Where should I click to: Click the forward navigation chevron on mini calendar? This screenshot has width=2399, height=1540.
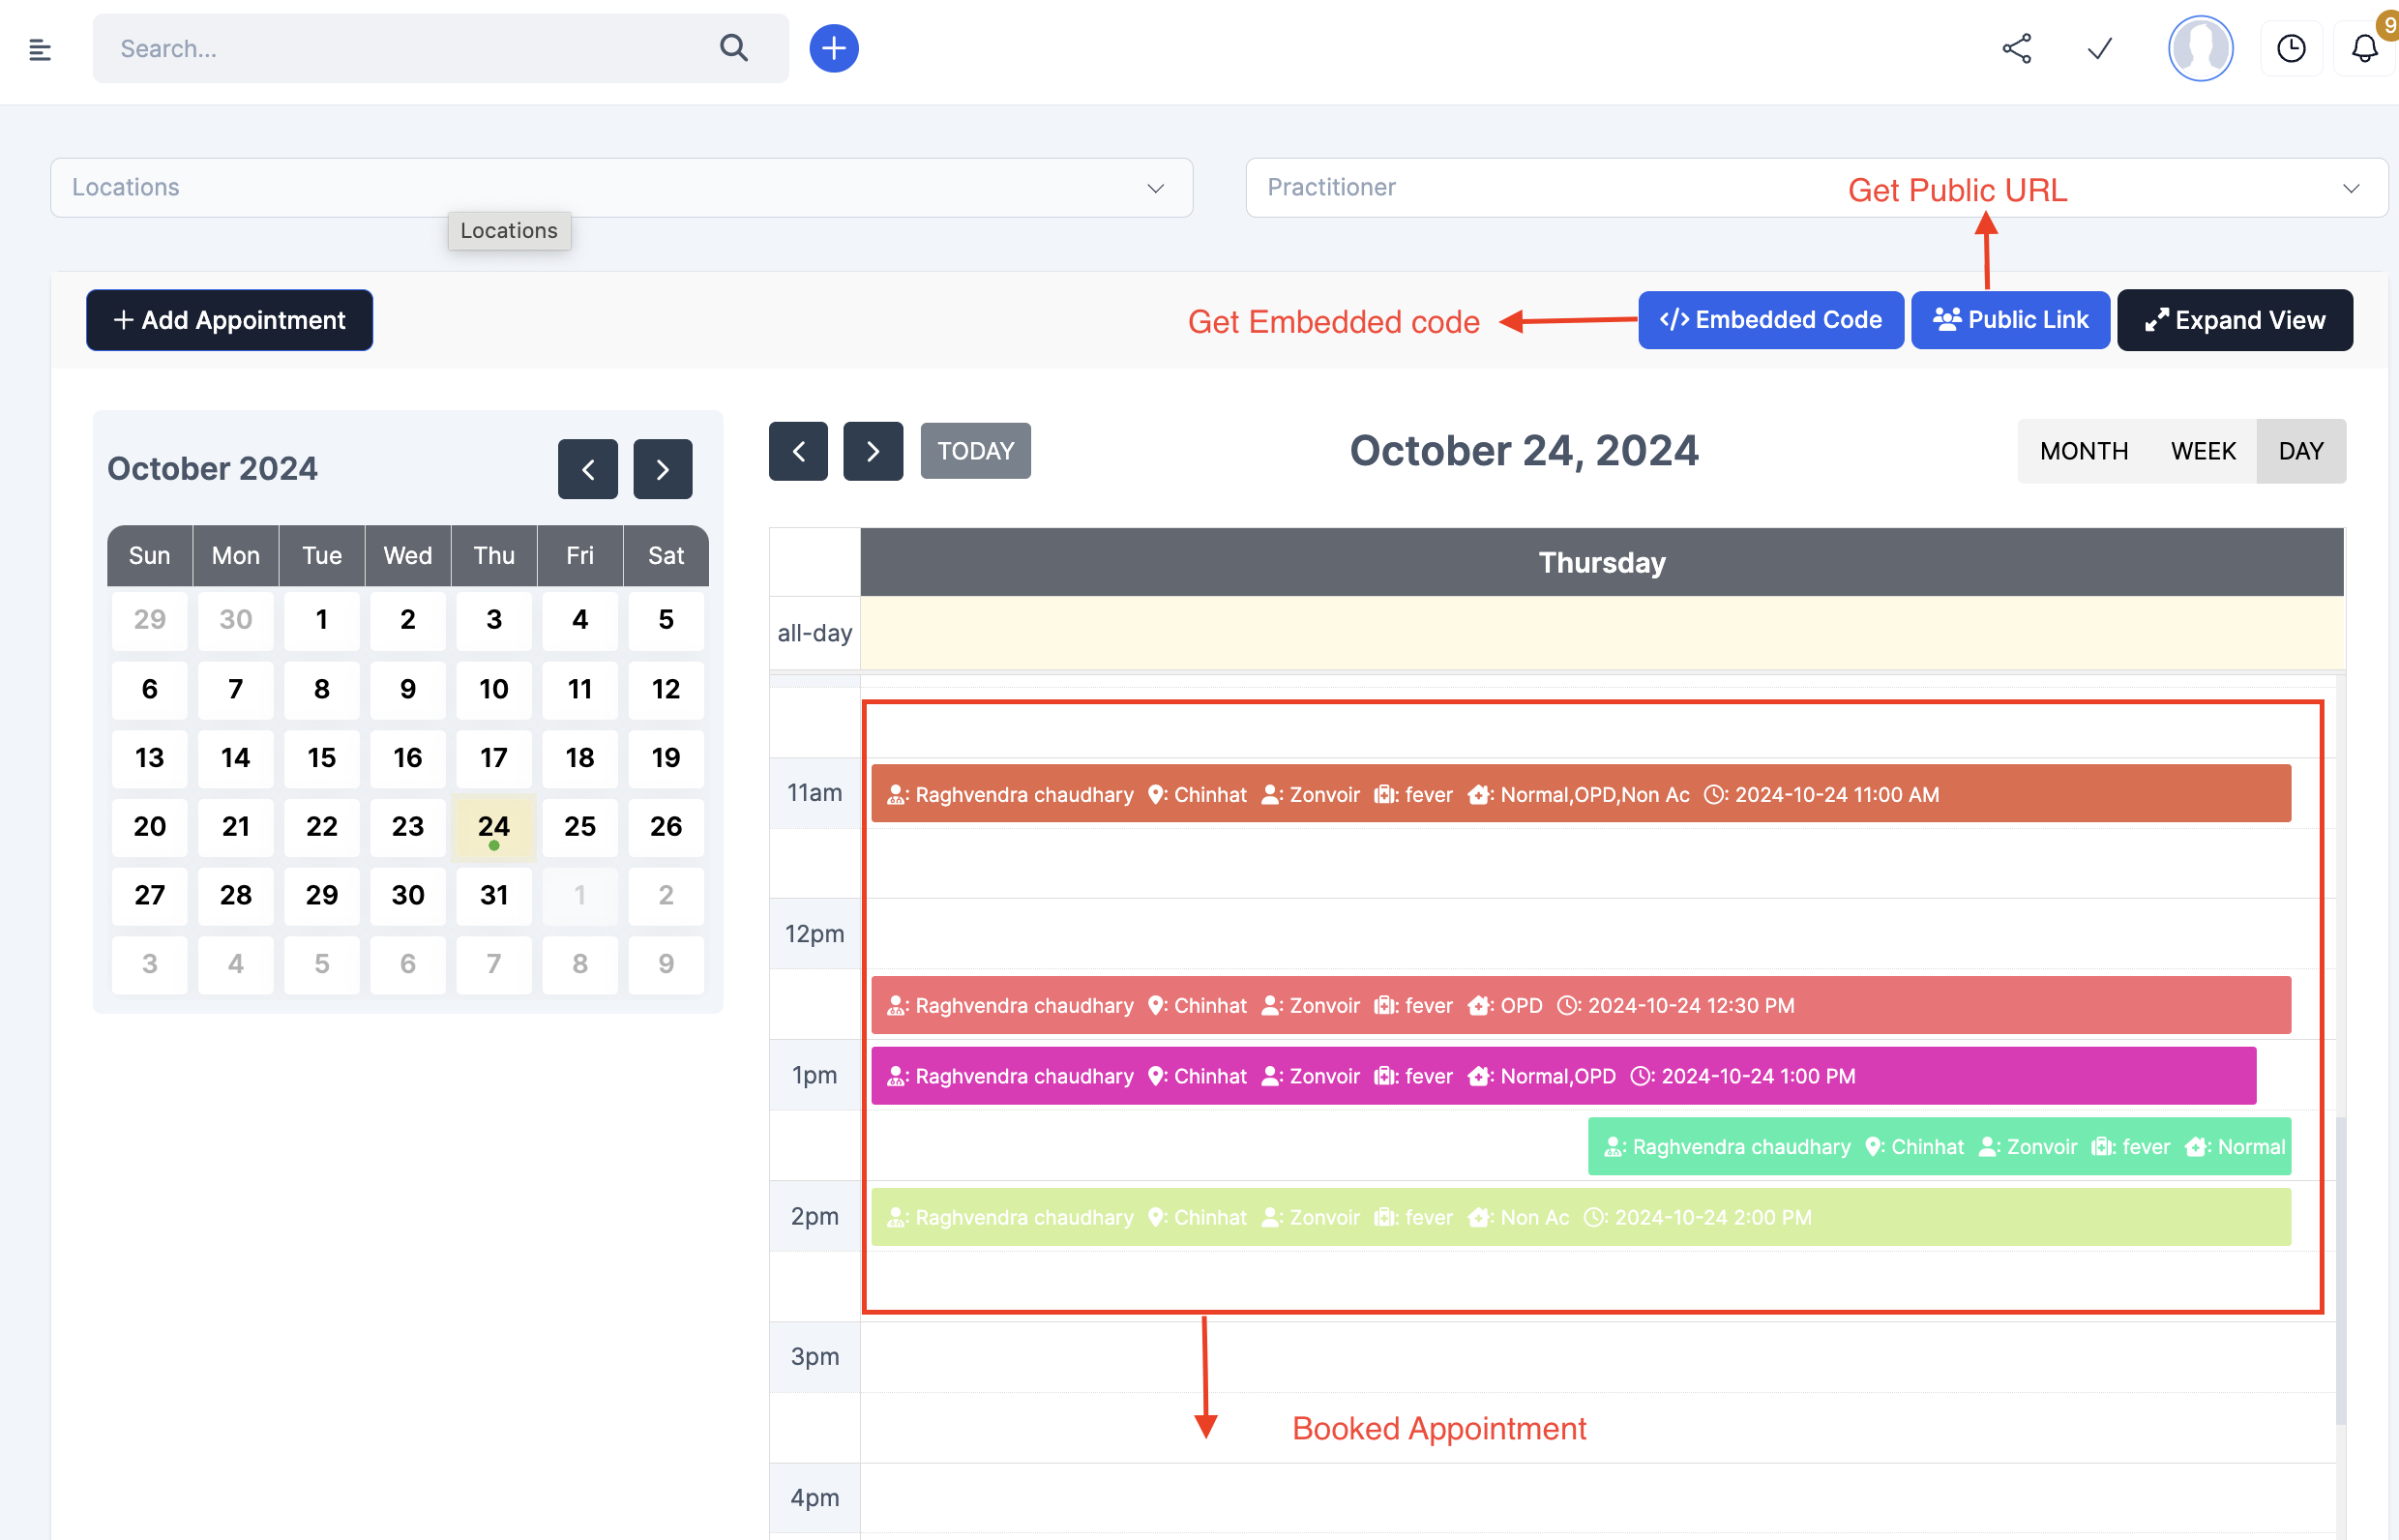(x=663, y=468)
